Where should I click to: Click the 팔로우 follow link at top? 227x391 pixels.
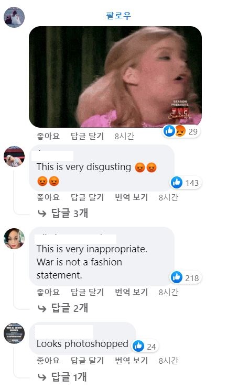118,16
